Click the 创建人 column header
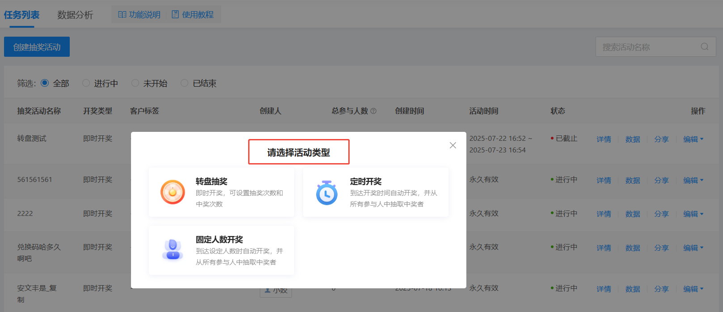The image size is (723, 312). click(271, 111)
